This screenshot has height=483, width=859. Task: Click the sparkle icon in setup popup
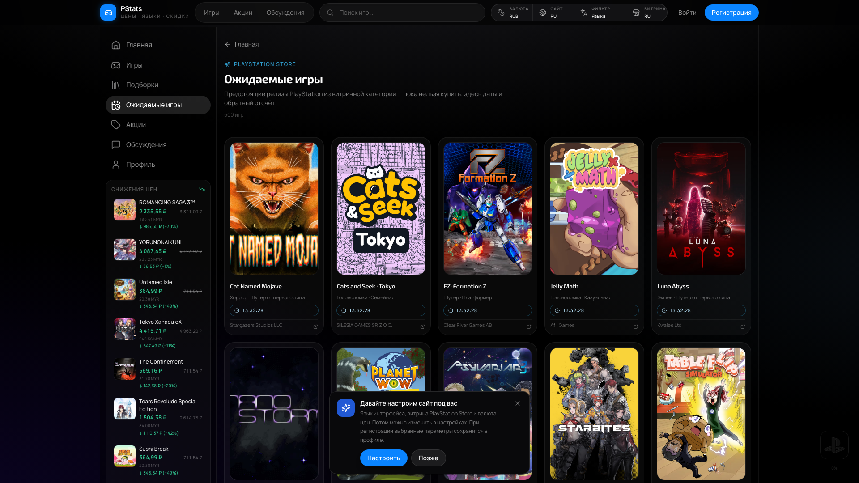pyautogui.click(x=346, y=408)
